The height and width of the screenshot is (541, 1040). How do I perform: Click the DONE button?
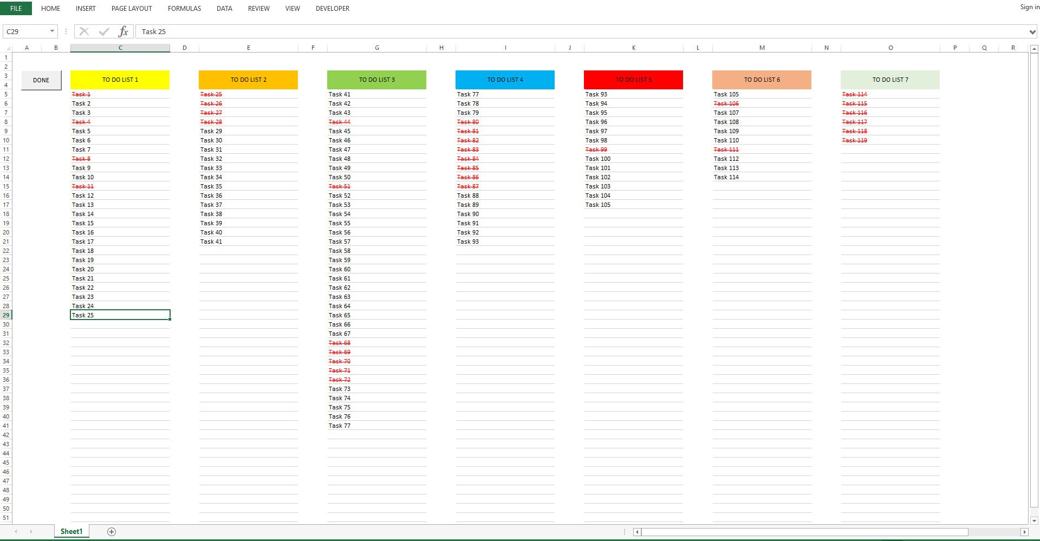click(x=41, y=80)
